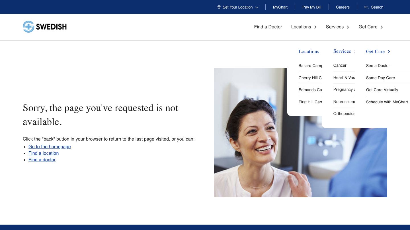The image size is (410, 230).
Task: Click the search icon in top bar
Action: pos(366,7)
